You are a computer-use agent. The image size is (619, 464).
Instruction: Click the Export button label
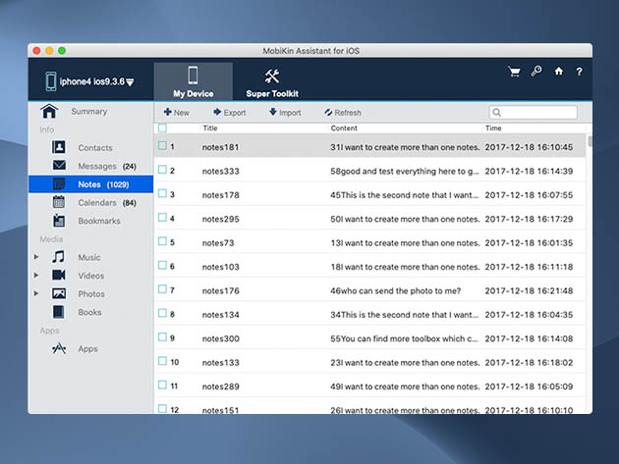(235, 113)
